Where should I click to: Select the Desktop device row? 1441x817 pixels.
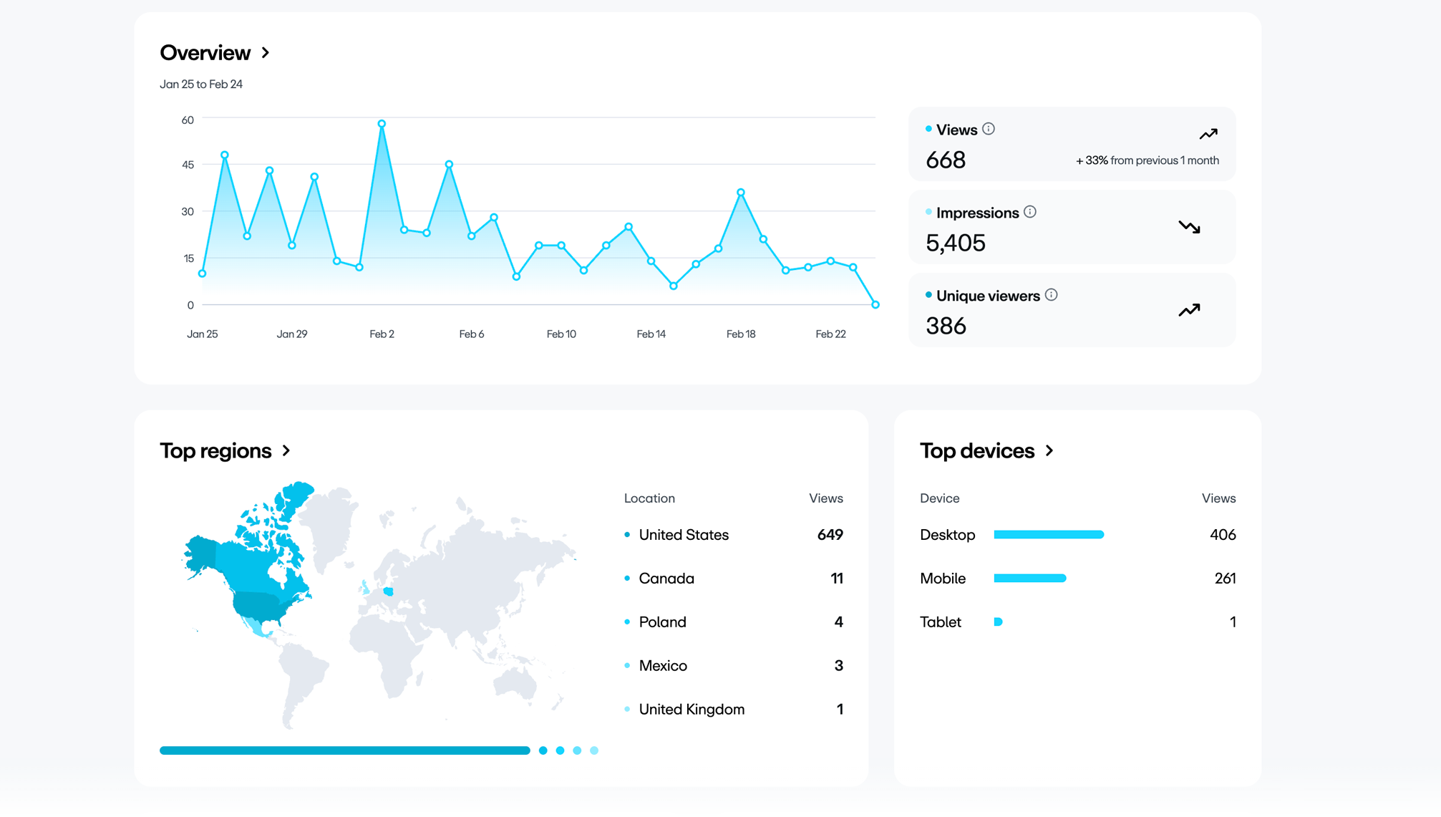[x=1077, y=535]
